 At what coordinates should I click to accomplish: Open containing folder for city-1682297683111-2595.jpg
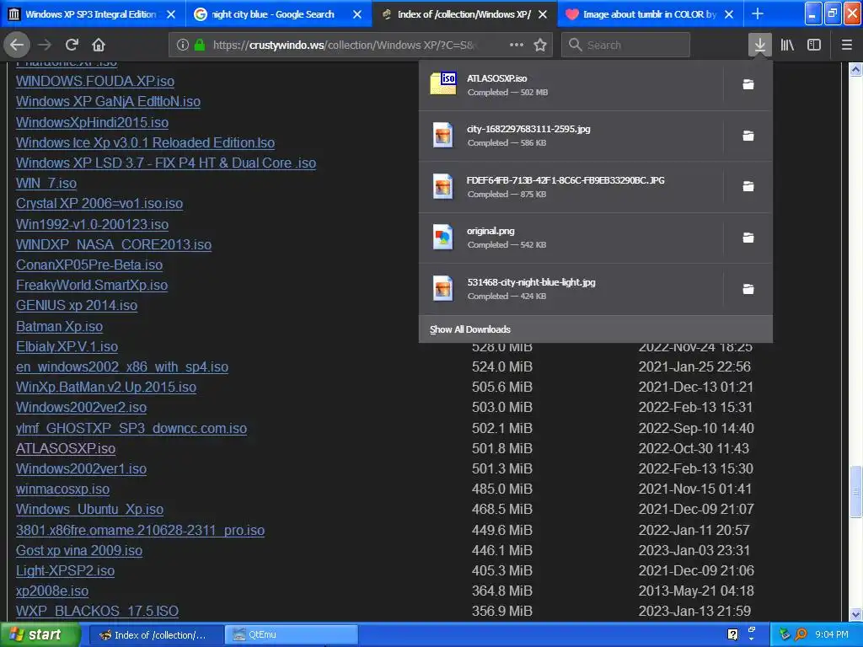tap(748, 136)
